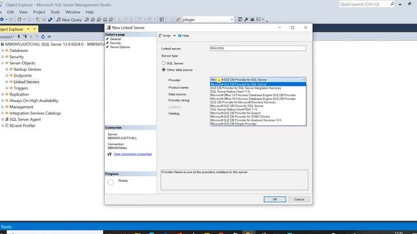Image resolution: width=417 pixels, height=234 pixels.
Task: Choose Microsoft OLE DB Provider for ODBC Drivers
Action: click(x=258, y=116)
